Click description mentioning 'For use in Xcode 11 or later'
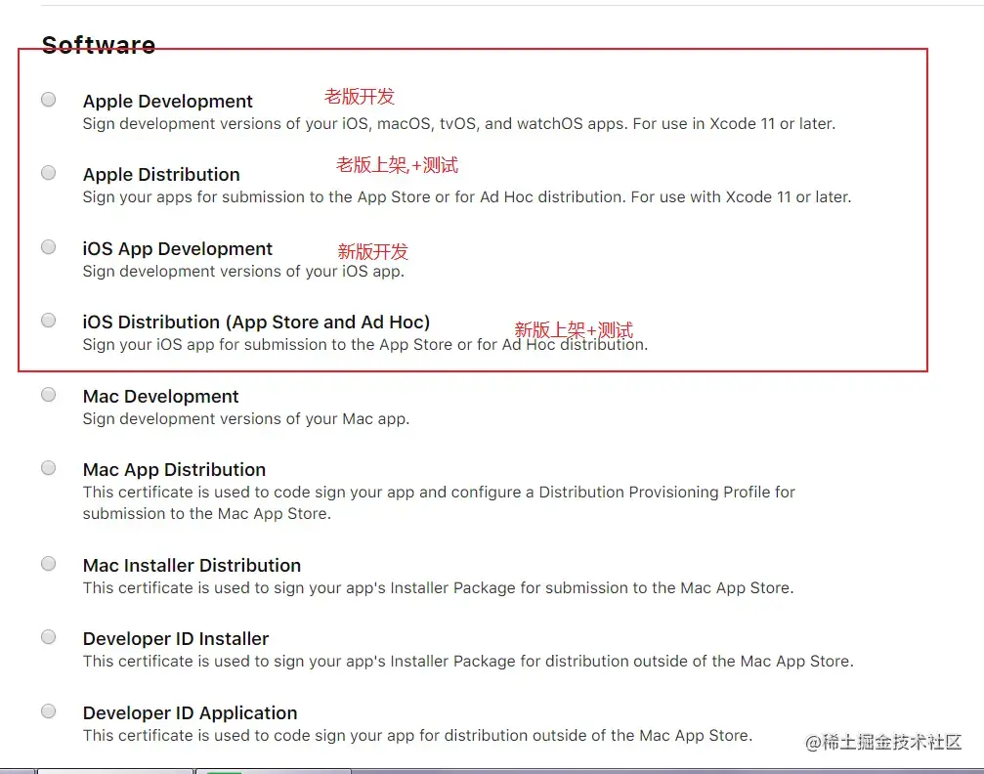 click(459, 124)
